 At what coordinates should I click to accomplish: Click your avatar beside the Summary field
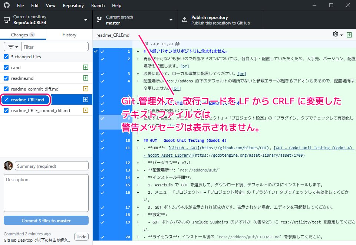tap(8, 166)
